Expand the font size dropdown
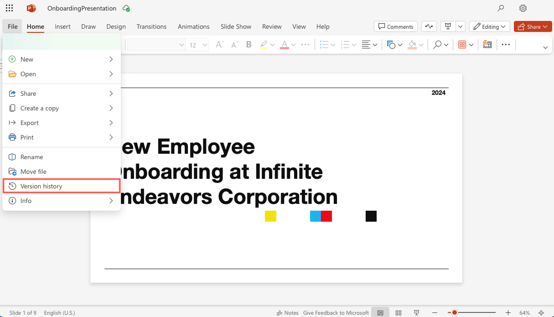554x317 pixels. 205,45
